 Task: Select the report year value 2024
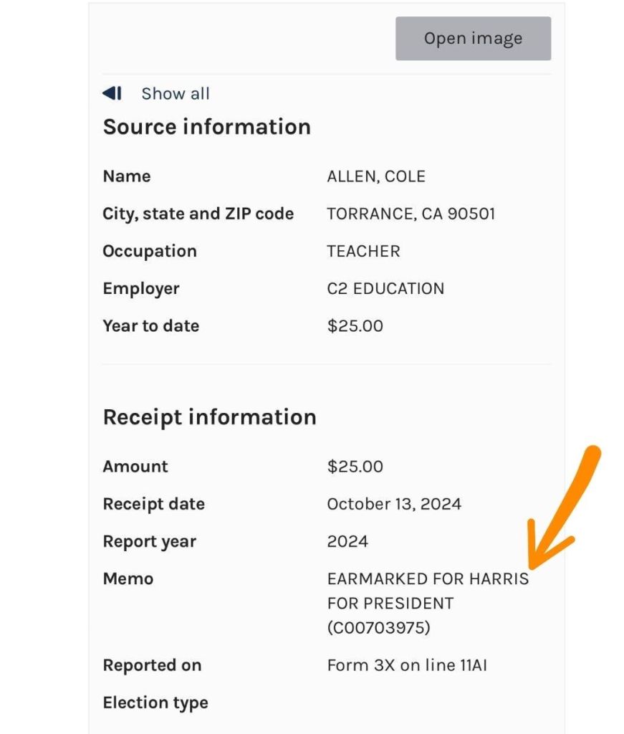click(x=347, y=541)
